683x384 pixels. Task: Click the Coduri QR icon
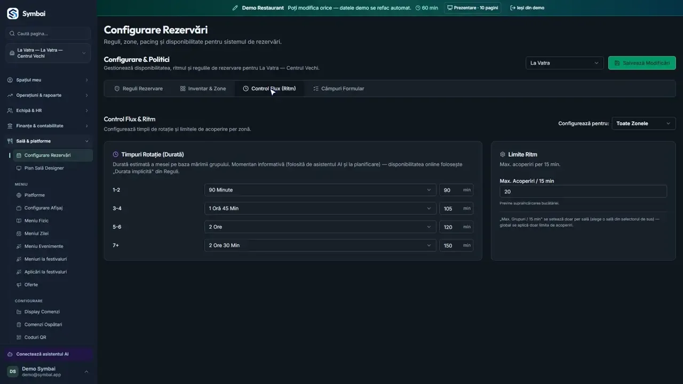(x=19, y=337)
